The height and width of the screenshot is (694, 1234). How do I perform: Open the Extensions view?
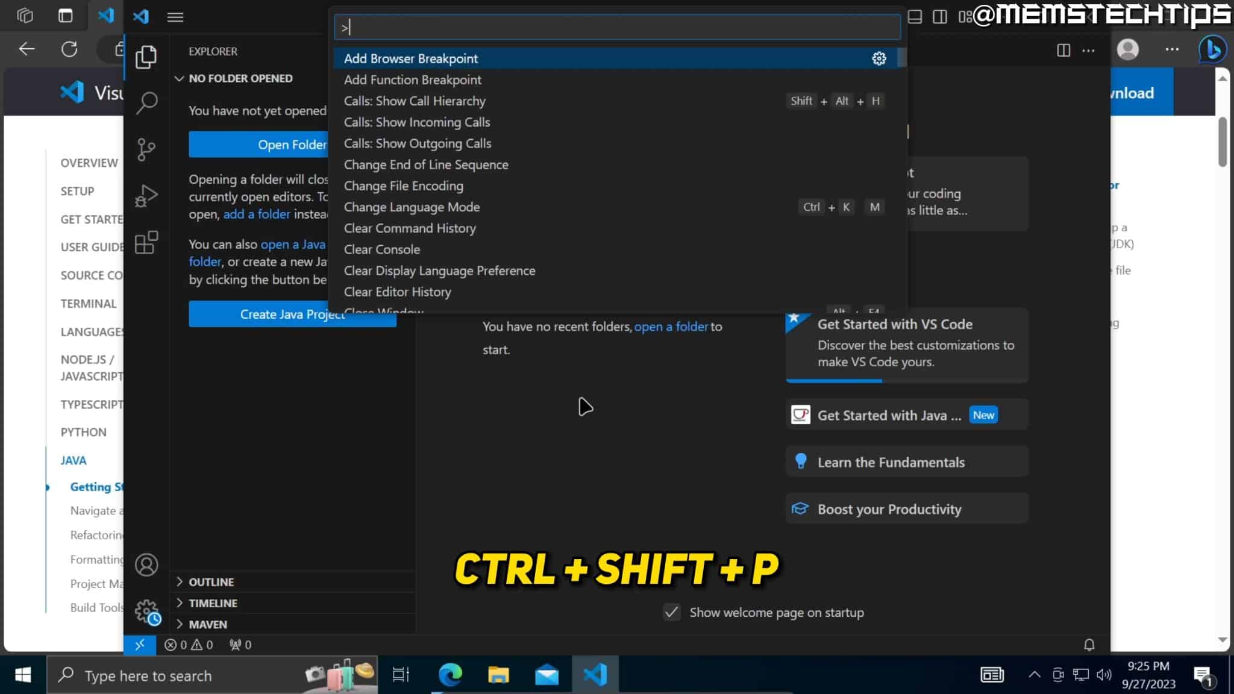pyautogui.click(x=146, y=243)
